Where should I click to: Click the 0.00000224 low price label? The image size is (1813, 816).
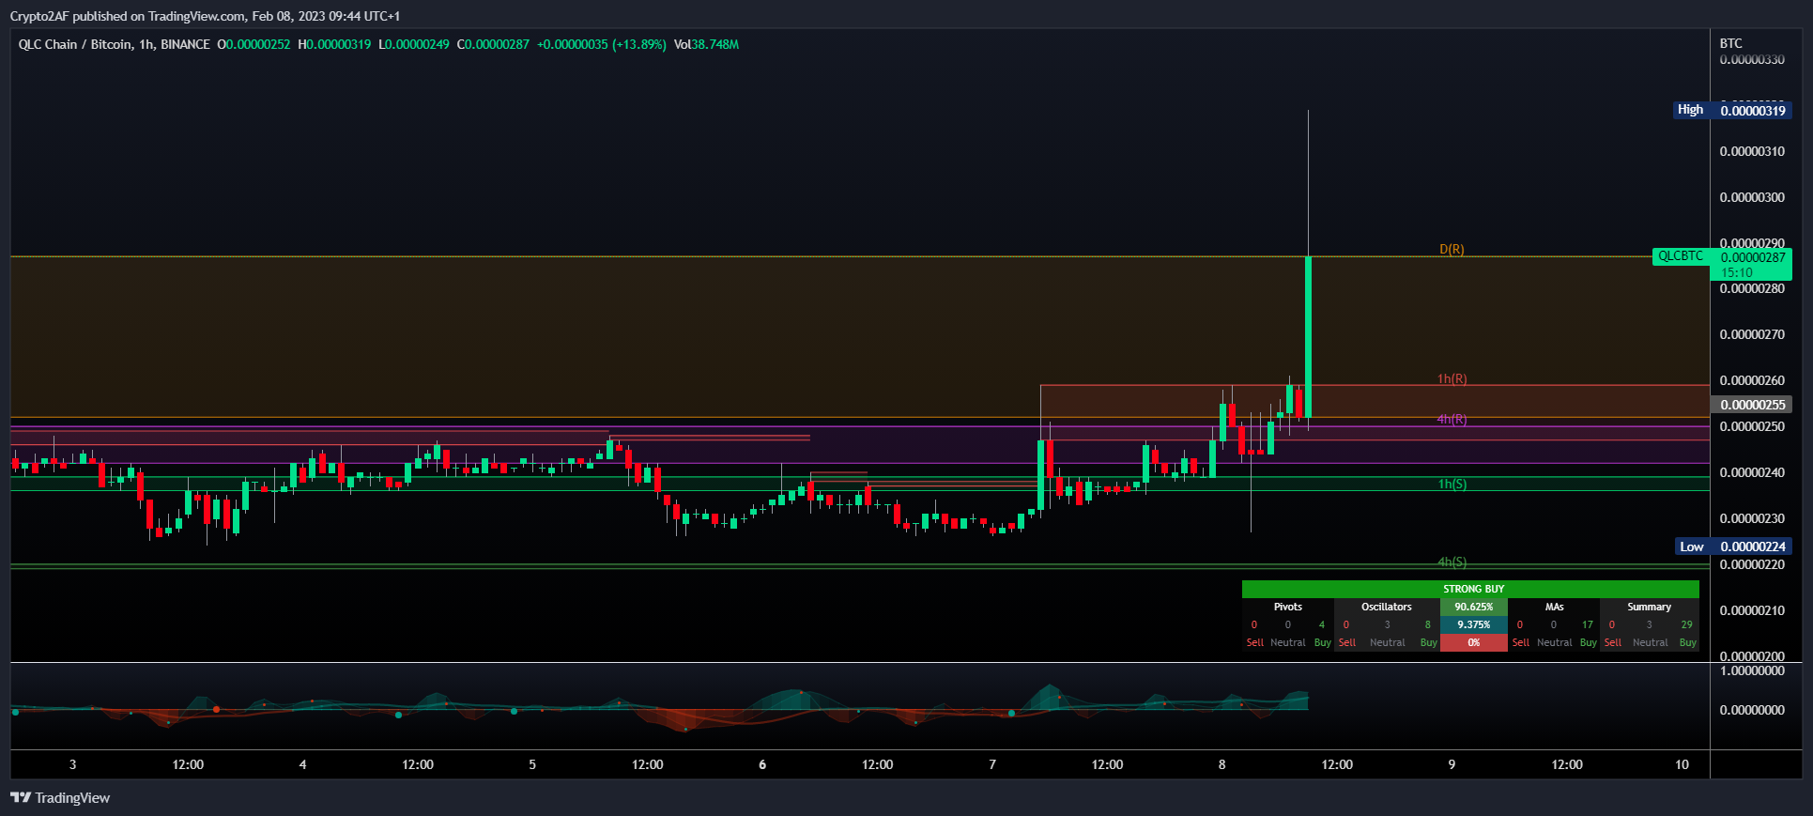[1752, 547]
